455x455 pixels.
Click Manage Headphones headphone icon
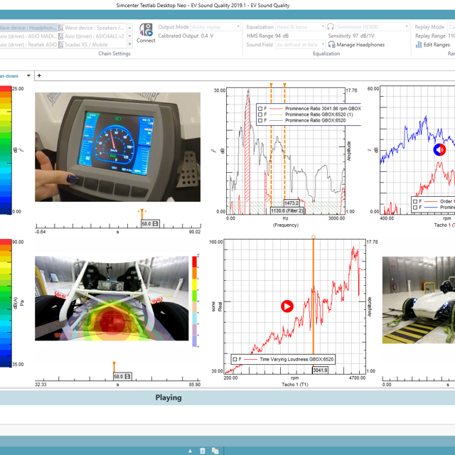(332, 45)
